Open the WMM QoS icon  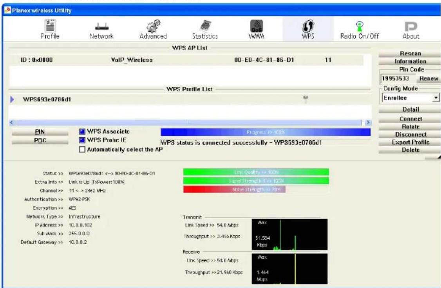[x=257, y=26]
